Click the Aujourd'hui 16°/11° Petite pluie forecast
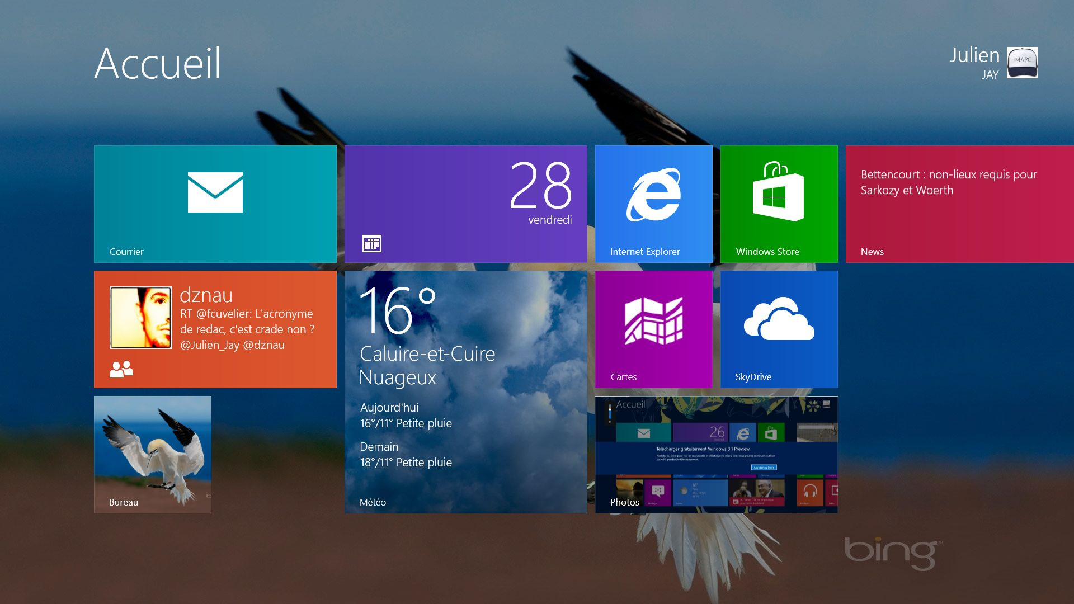Screen dimensions: 1074x604 coord(406,416)
